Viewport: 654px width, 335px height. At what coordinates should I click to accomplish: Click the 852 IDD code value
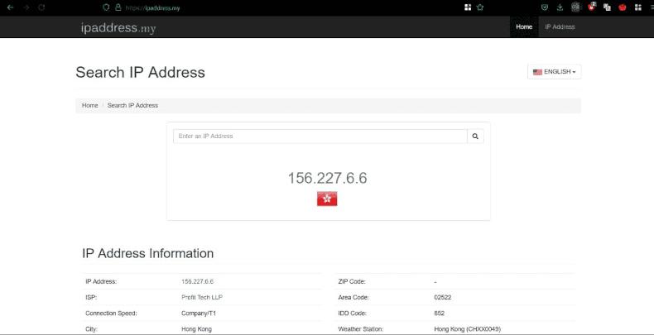[x=440, y=313]
